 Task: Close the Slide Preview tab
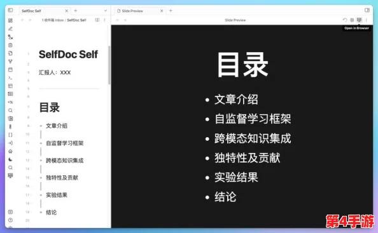click(162, 11)
